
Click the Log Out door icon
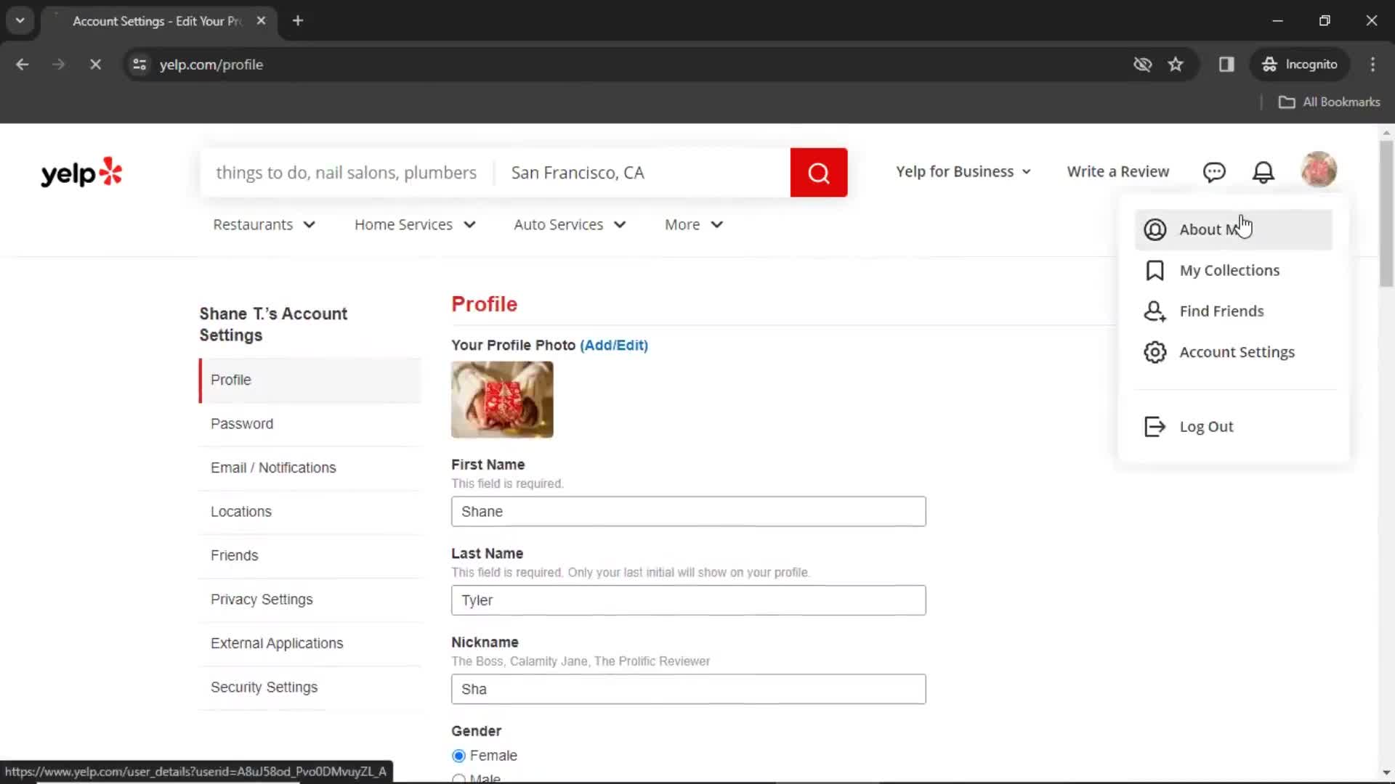(x=1155, y=427)
